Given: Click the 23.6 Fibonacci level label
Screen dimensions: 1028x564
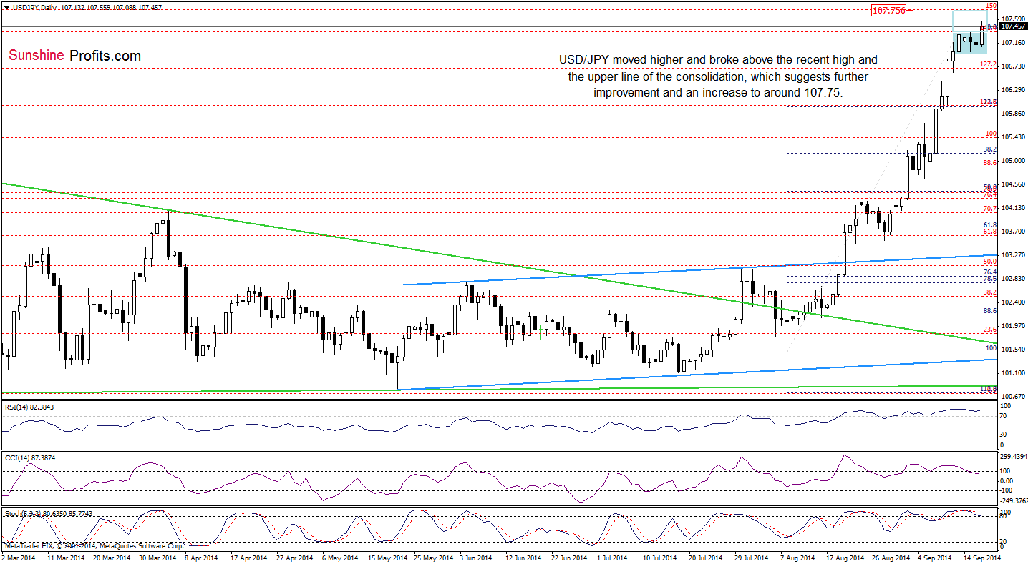Looking at the screenshot, I should (x=990, y=329).
